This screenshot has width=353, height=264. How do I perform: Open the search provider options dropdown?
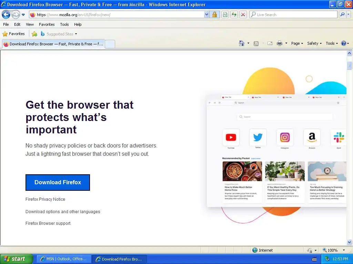coord(349,14)
